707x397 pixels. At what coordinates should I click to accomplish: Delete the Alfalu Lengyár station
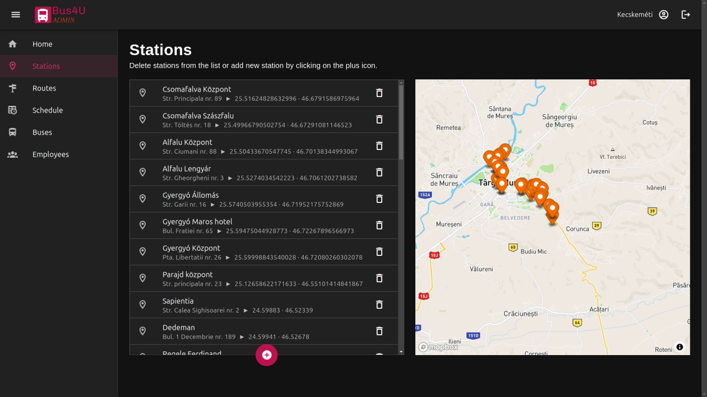pyautogui.click(x=379, y=173)
